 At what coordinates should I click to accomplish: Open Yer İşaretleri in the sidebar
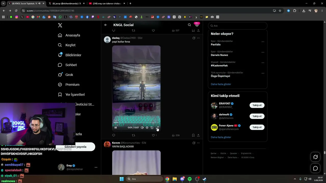click(72, 95)
